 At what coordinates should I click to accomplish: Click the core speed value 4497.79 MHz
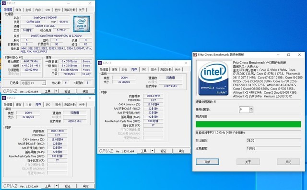coord(31,61)
